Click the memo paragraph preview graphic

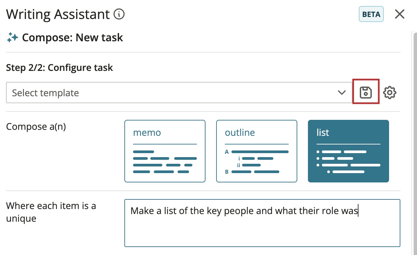[165, 162]
